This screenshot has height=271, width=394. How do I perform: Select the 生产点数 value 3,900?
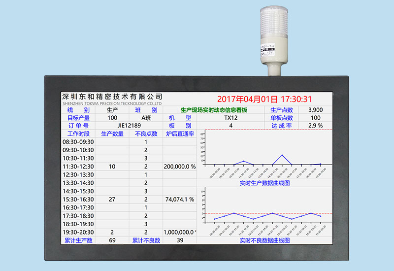click(x=315, y=110)
